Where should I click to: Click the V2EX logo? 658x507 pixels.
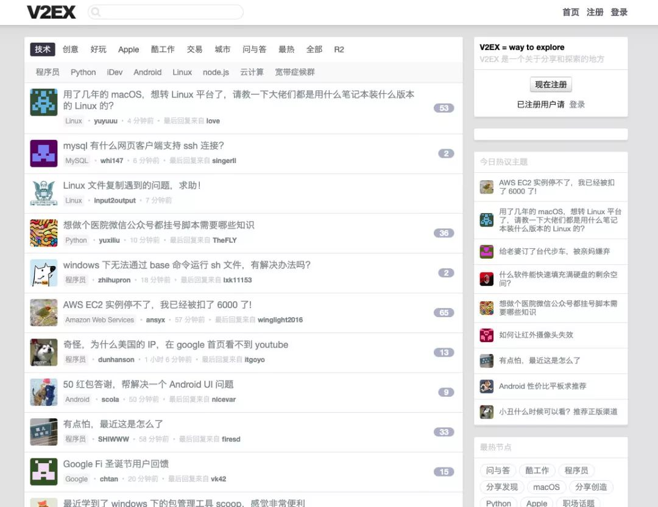pos(51,12)
